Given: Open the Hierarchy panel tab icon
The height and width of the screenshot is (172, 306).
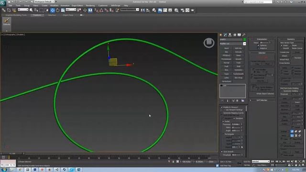Looking at the screenshot, I should (230, 35).
